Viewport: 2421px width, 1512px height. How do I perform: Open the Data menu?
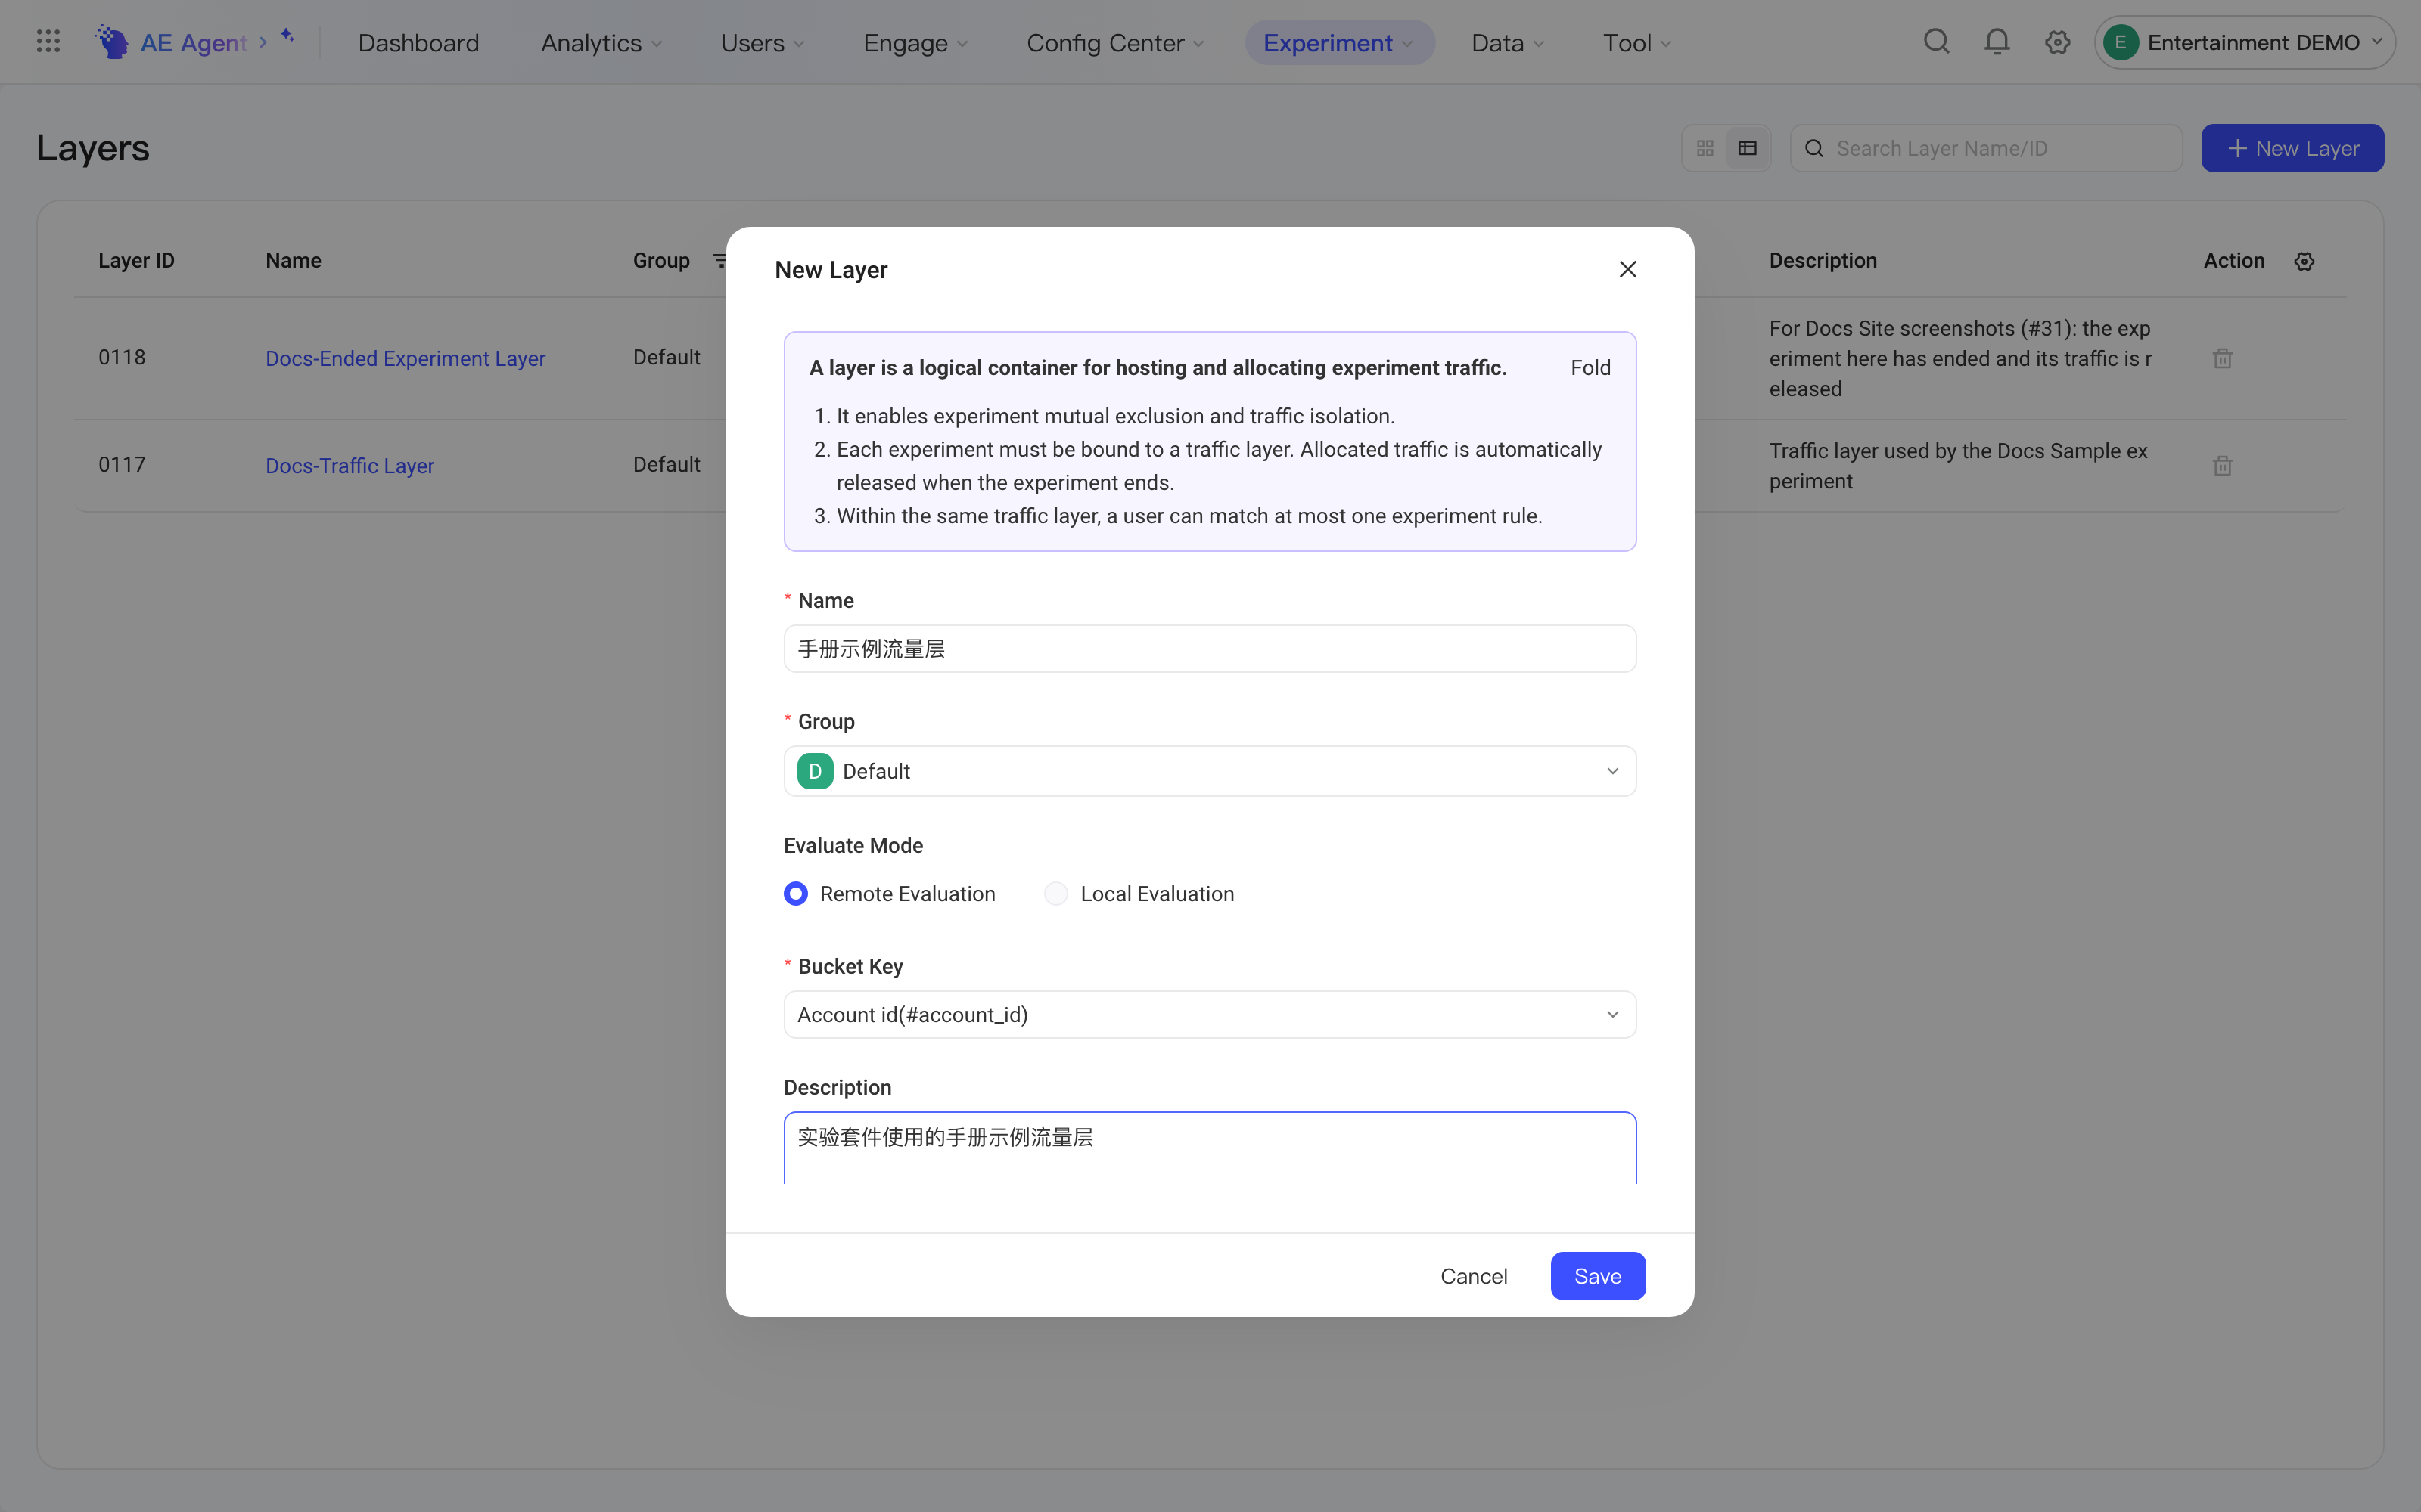tap(1508, 43)
